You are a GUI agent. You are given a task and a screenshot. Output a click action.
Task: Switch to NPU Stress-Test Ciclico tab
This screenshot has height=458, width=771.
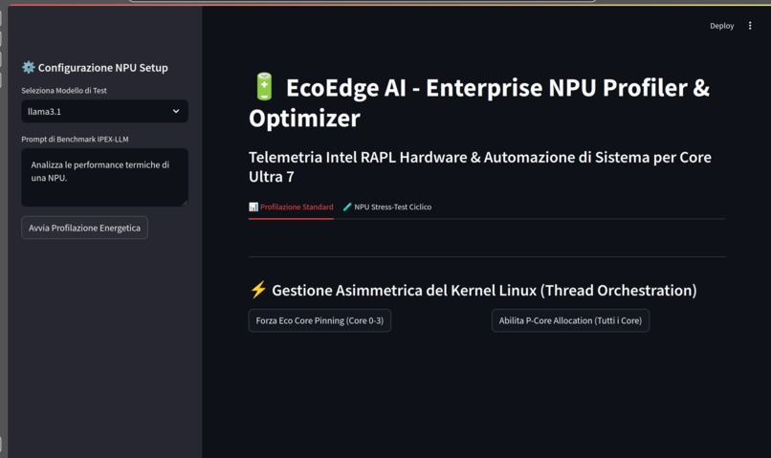point(387,207)
